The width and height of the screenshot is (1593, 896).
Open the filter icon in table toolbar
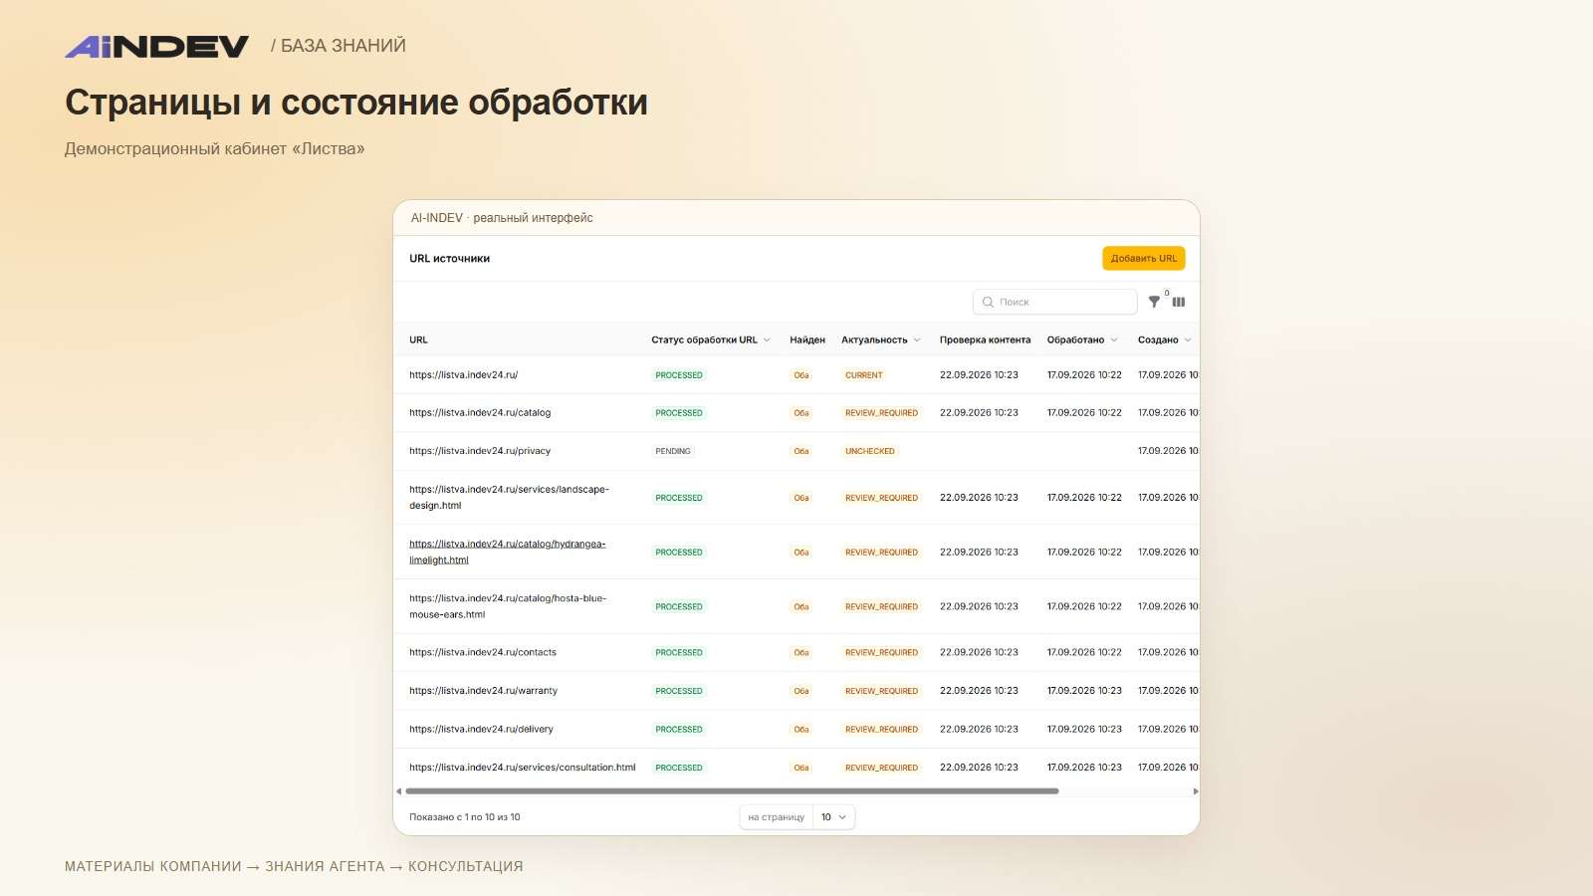tap(1154, 302)
